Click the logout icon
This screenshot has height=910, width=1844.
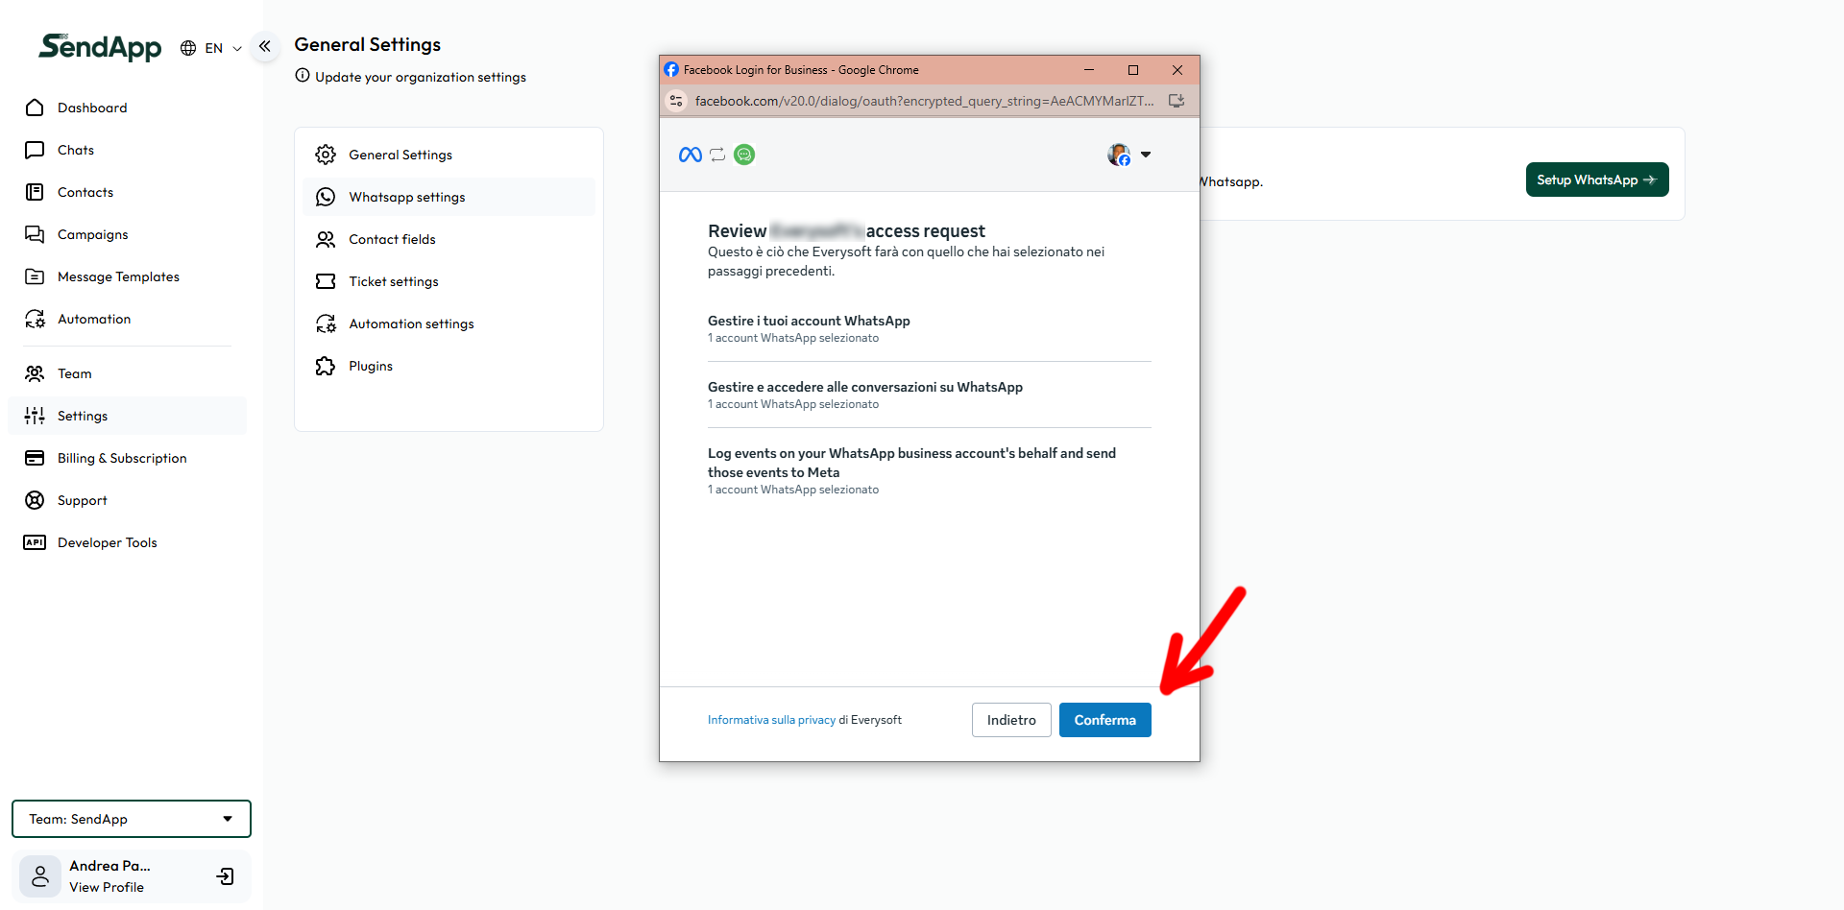pos(226,876)
